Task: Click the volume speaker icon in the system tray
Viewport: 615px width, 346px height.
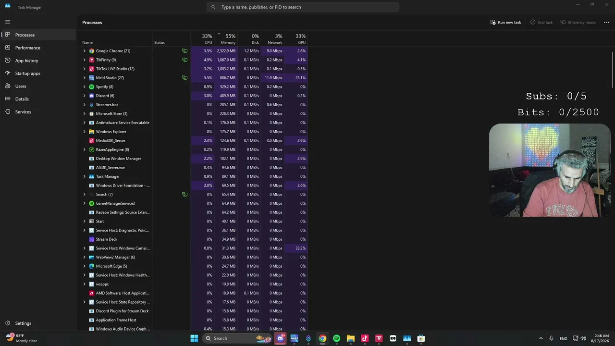Action: pos(583,338)
